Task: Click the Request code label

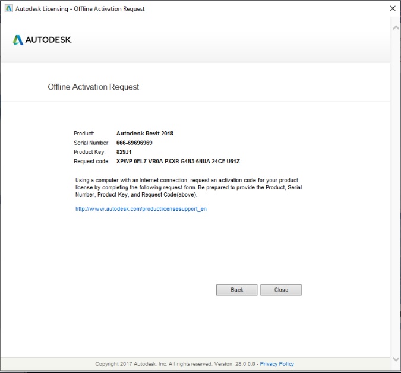Action: pyautogui.click(x=91, y=161)
